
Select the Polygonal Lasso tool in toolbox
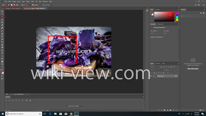[2, 17]
